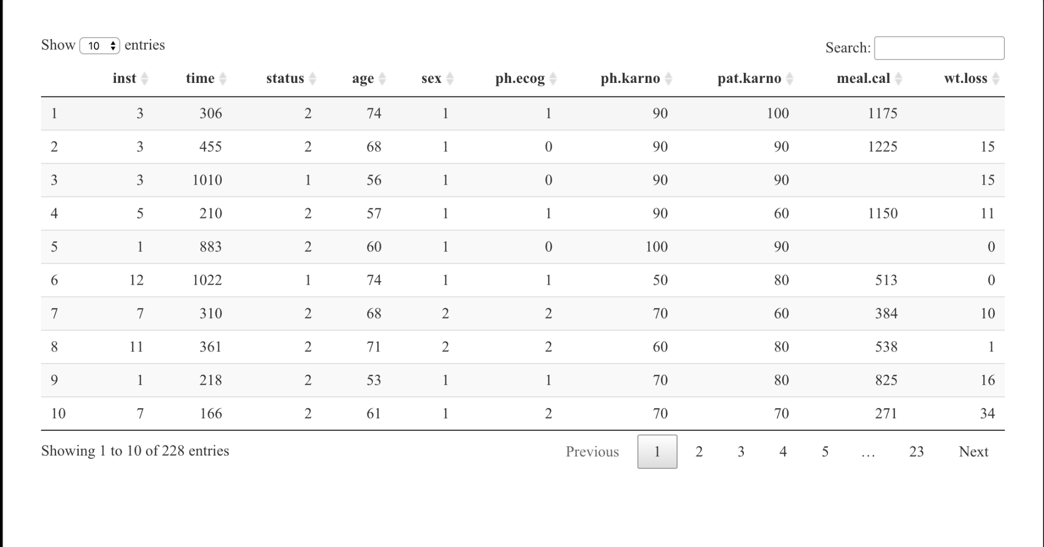Click into the Search input field
This screenshot has width=1044, height=547.
click(939, 48)
